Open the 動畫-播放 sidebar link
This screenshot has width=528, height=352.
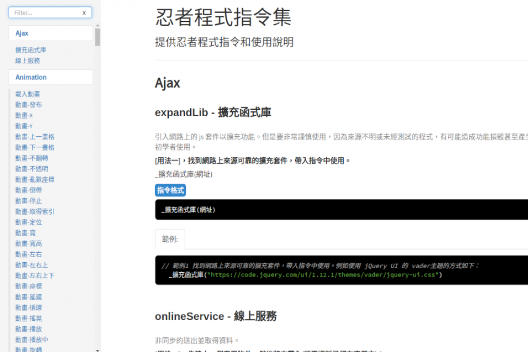pos(29,329)
